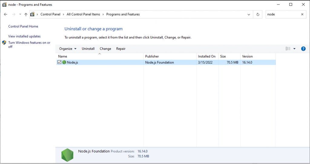Click large Node.js icon in details pane
The image size is (310, 164).
click(68, 155)
